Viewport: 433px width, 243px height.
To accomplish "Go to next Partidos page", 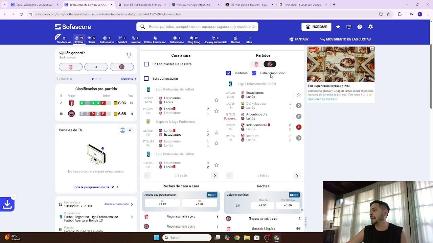I will pos(297,175).
